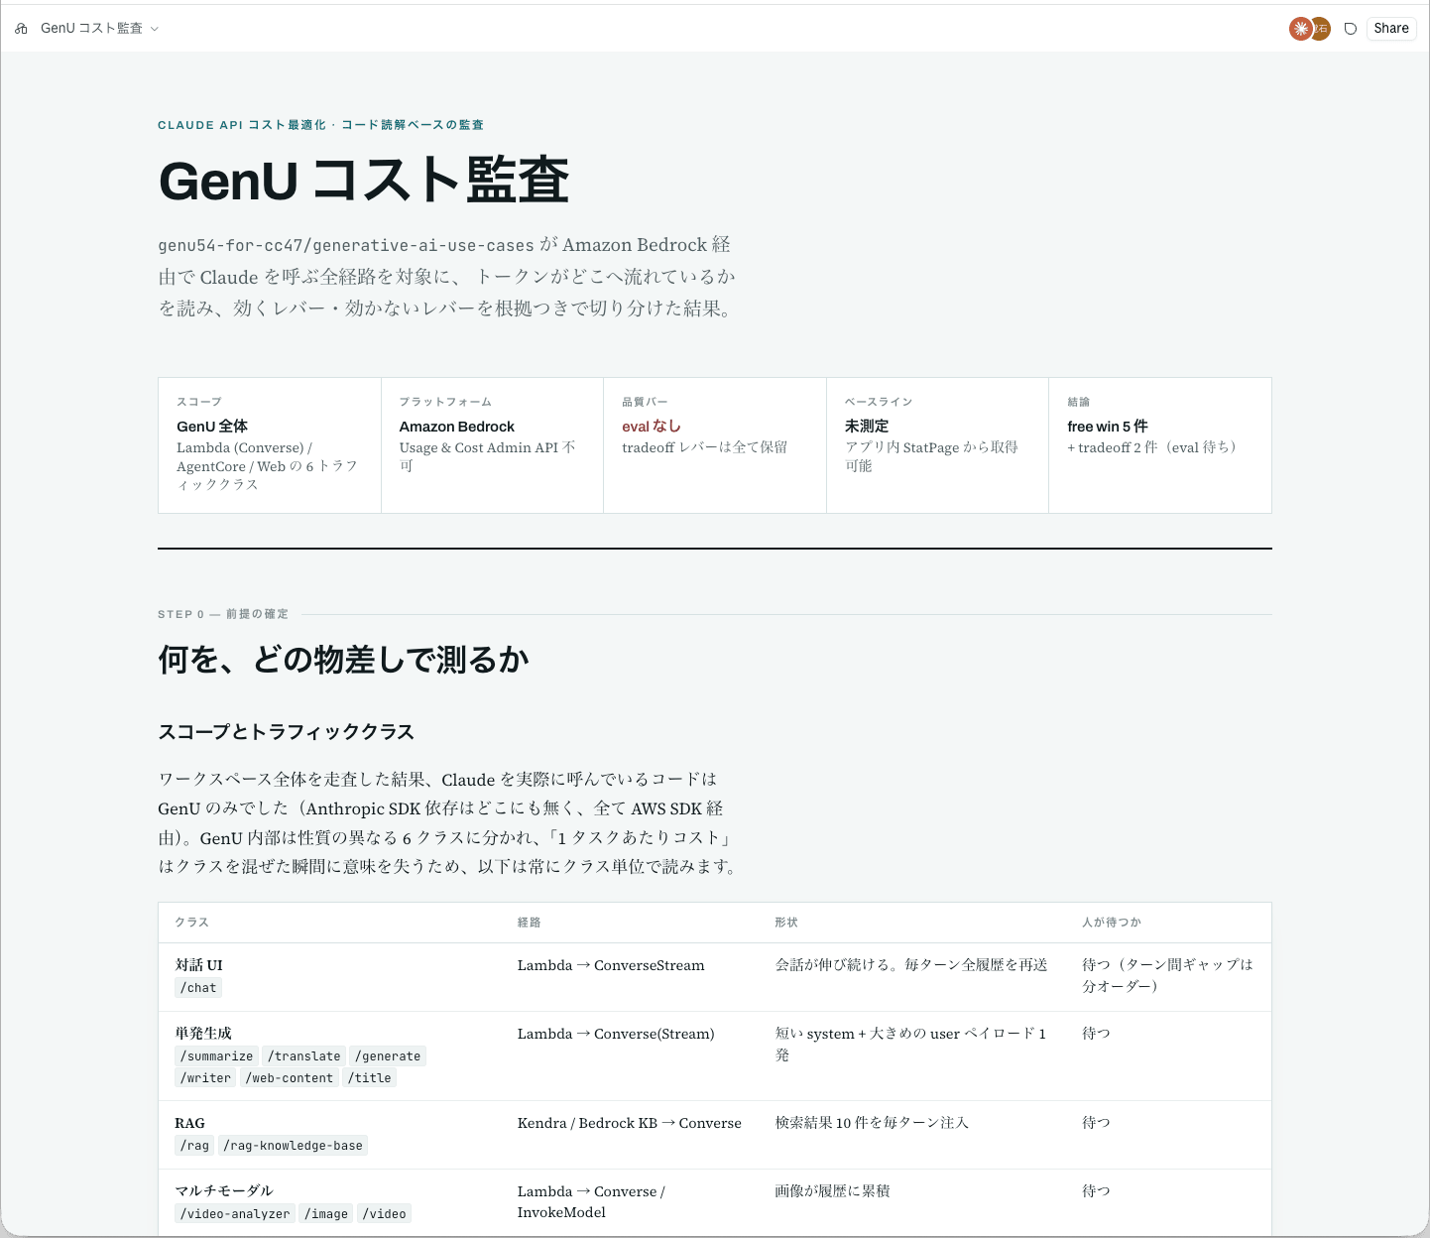The image size is (1430, 1238).
Task: Click the 検索結果 10 件を毎ターン注入 cell
Action: pyautogui.click(x=872, y=1123)
